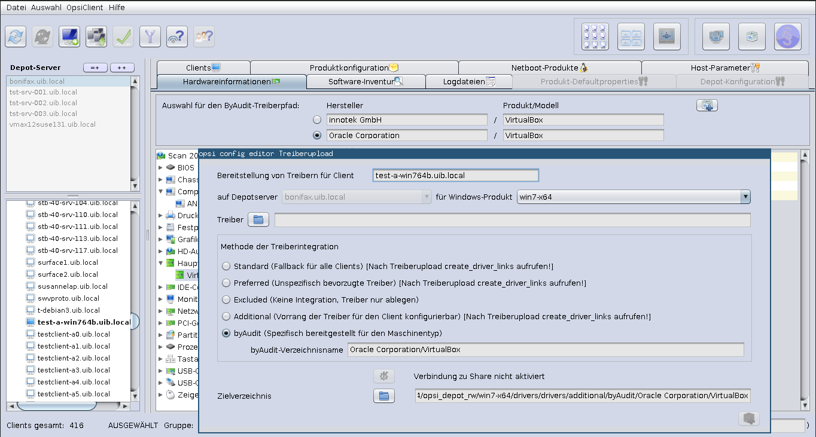
Task: Open the Datei menu
Action: coord(16,8)
